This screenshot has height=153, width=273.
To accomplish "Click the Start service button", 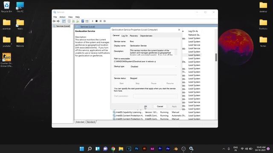I will pyautogui.click(x=122, y=83).
